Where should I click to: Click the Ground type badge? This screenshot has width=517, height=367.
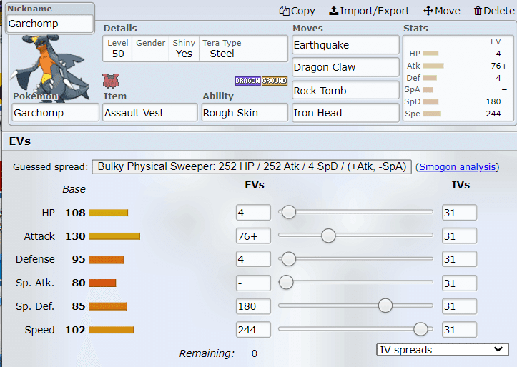[275, 81]
